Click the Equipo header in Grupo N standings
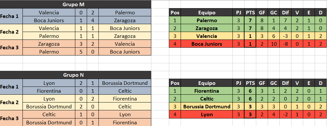 coord(207,83)
